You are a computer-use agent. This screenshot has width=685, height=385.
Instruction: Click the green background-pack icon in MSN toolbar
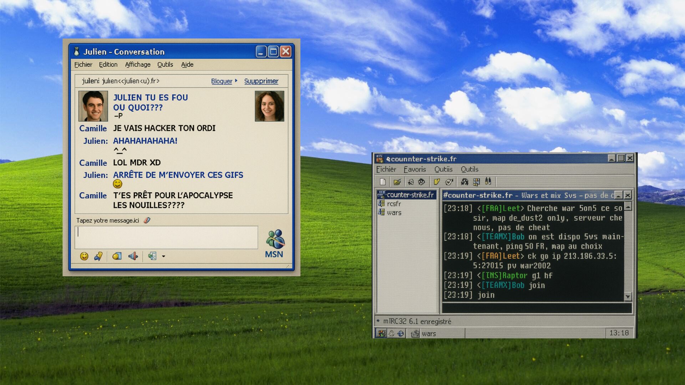153,256
